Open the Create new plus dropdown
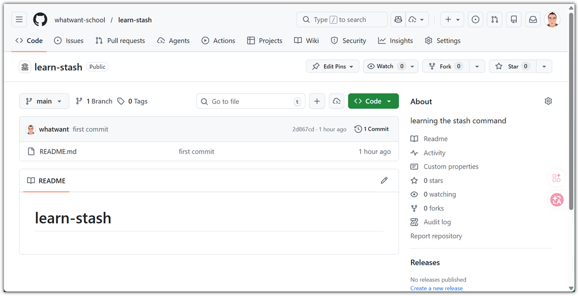 coord(452,20)
